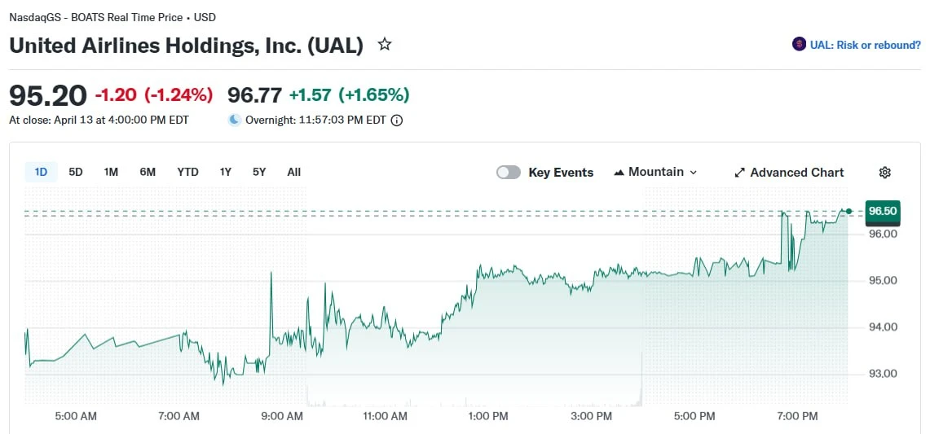Toggle the Key Events switch

(x=509, y=173)
